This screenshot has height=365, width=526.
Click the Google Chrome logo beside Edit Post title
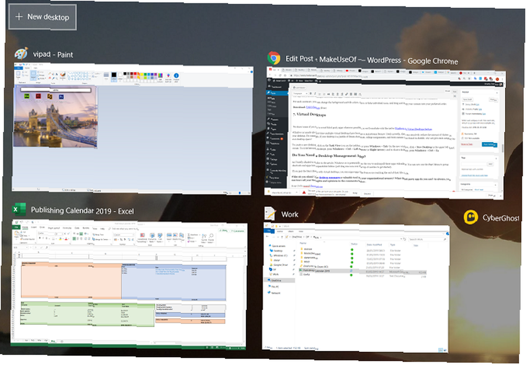[274, 58]
